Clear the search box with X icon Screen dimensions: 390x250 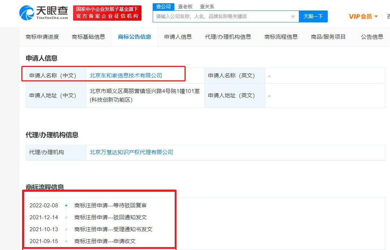293,17
